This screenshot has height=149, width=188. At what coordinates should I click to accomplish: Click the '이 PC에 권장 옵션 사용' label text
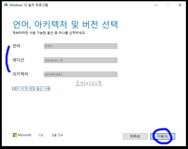33,89
